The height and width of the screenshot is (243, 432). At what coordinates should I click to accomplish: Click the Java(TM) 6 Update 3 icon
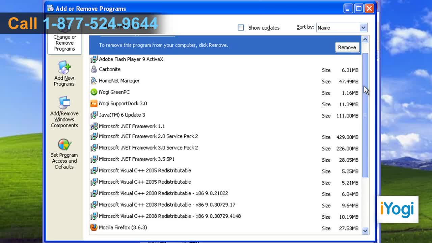(x=94, y=115)
